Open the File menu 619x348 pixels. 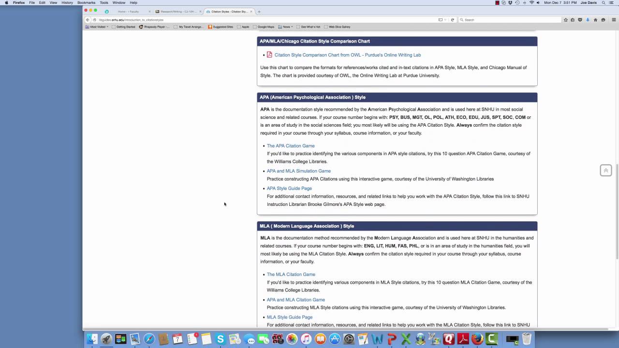(x=32, y=3)
